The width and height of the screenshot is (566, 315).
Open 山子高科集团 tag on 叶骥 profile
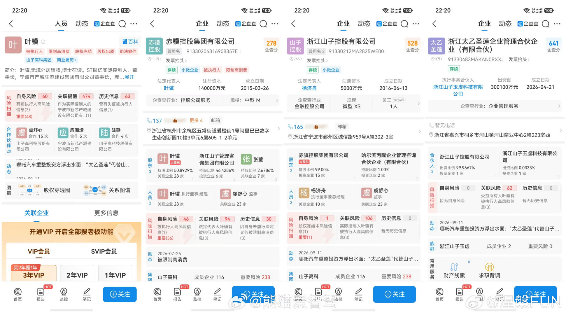point(38,60)
